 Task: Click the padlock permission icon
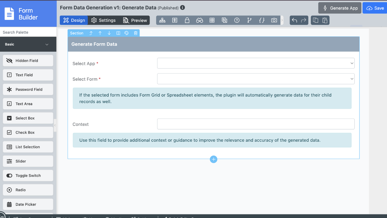187,20
